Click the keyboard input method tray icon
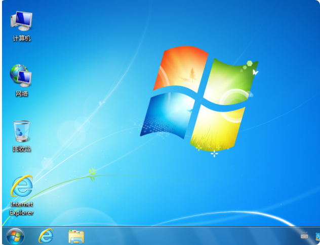The image size is (320, 245). click(304, 235)
